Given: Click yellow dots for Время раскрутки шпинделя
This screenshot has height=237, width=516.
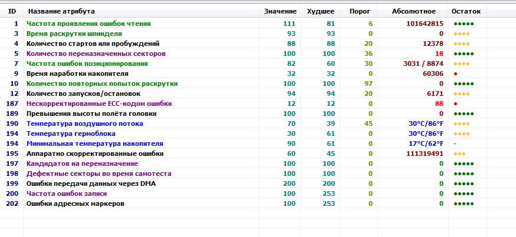Looking at the screenshot, I should coord(462,34).
